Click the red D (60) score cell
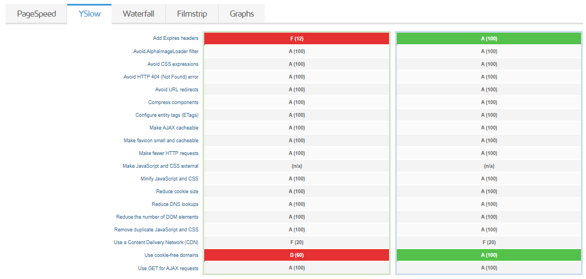The image size is (586, 279). pos(297,255)
